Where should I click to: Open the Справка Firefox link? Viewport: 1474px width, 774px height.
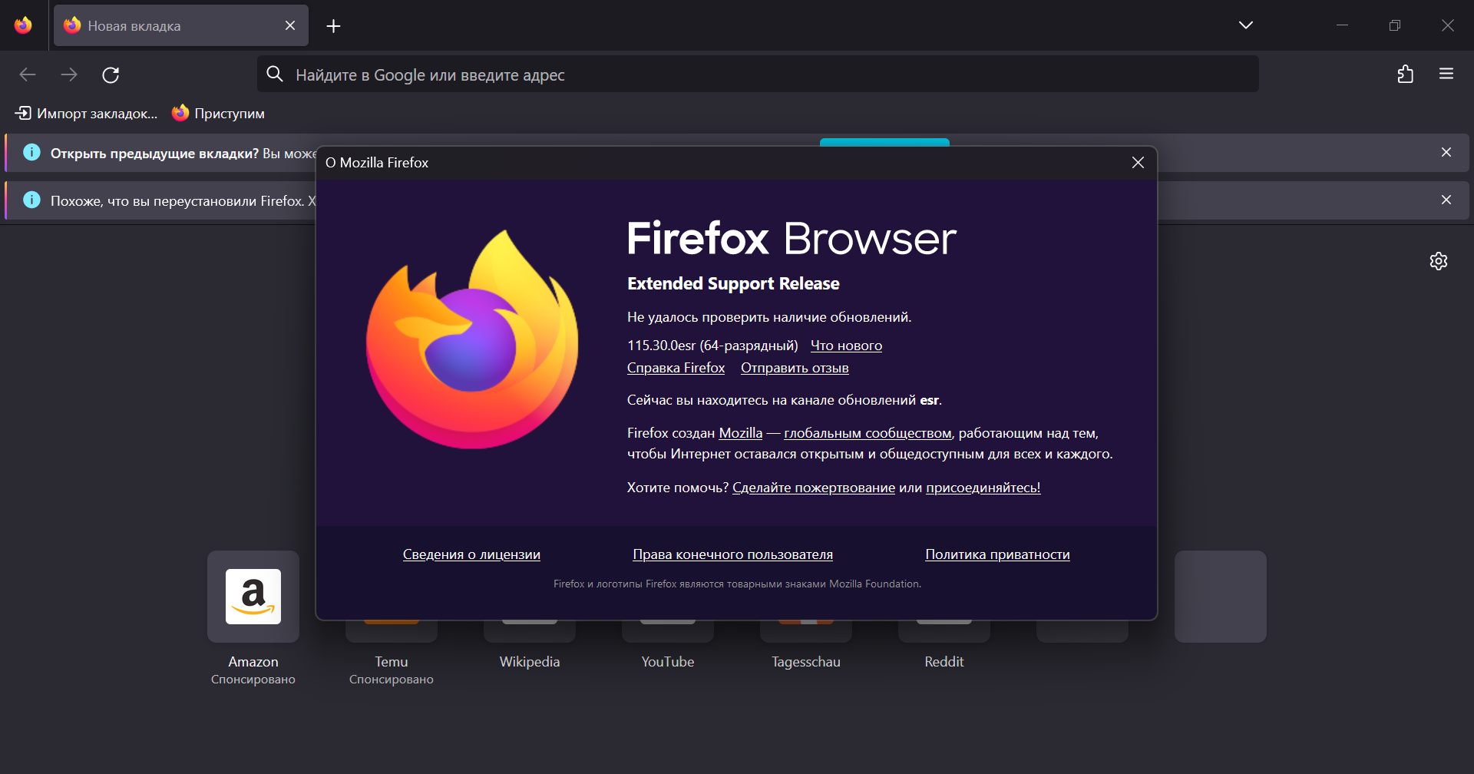pos(676,368)
